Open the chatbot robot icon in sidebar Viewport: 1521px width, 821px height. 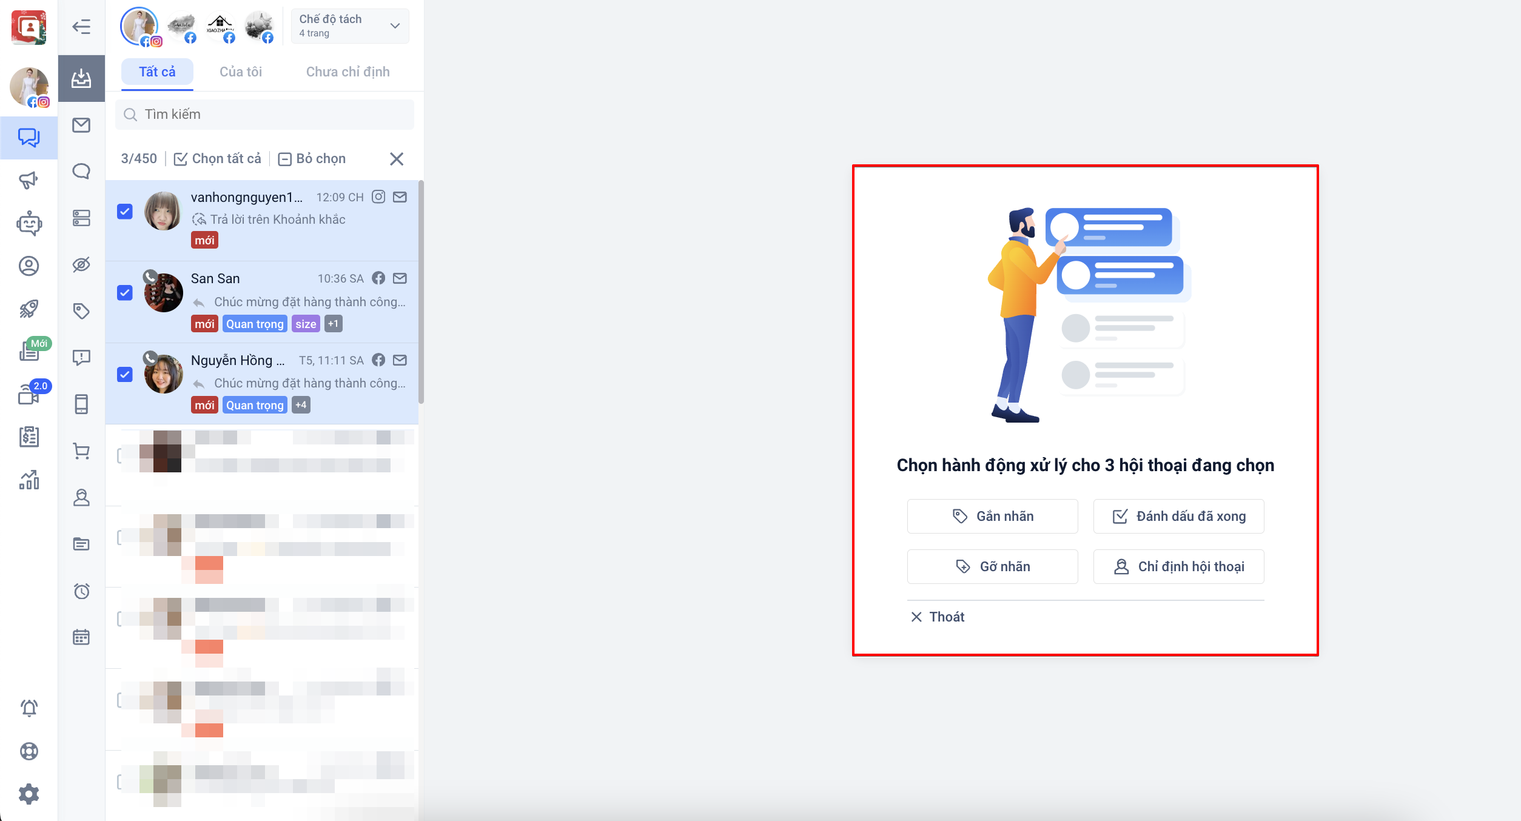point(29,223)
